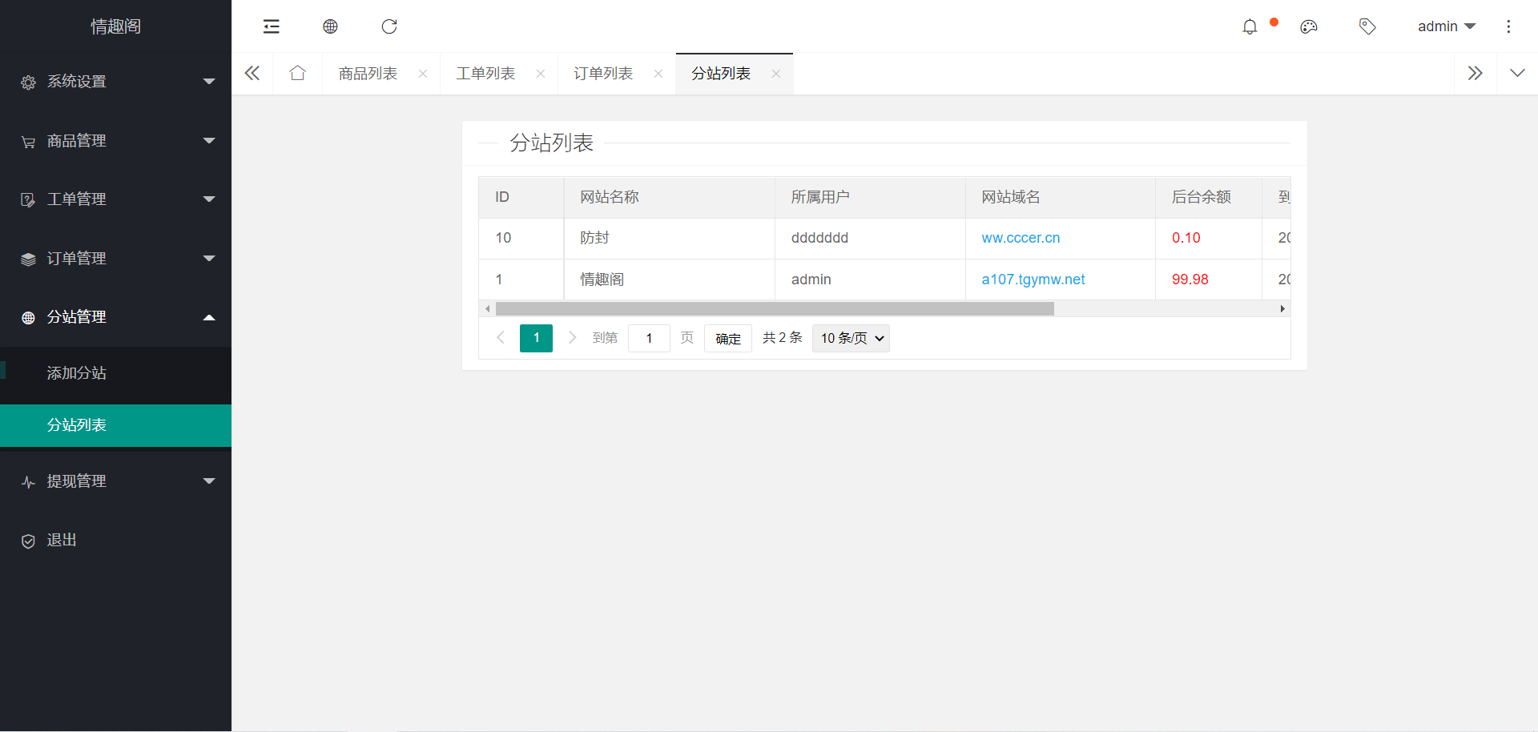The height and width of the screenshot is (732, 1538).
Task: Click the table's horizontal scrollbar right arrow
Action: [x=1282, y=309]
